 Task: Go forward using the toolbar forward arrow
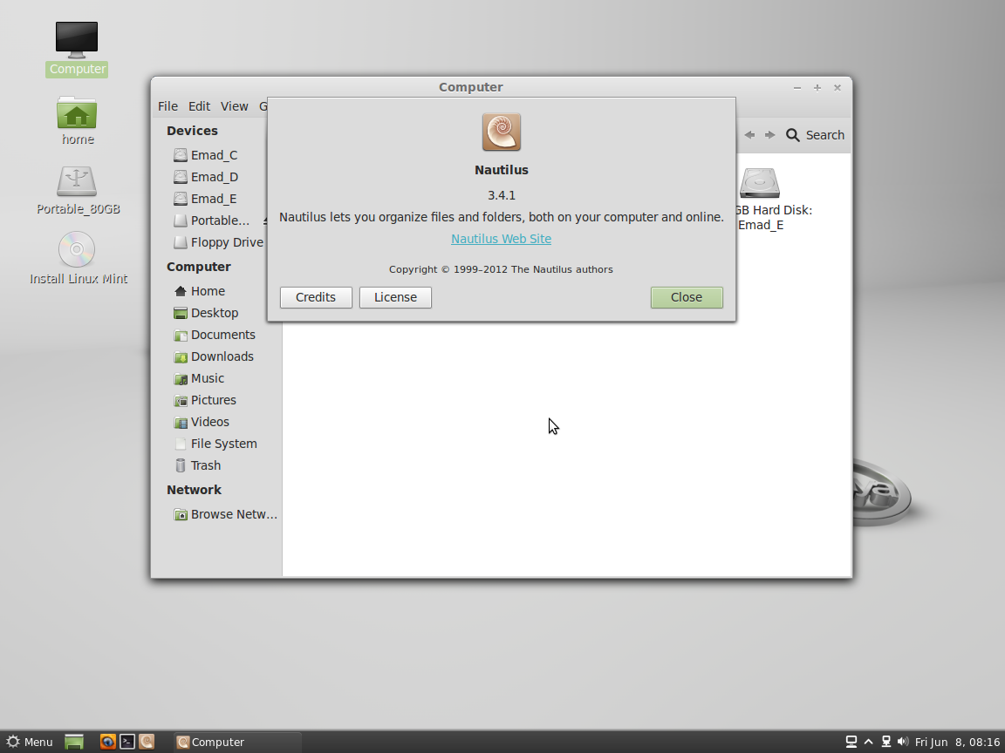[769, 135]
